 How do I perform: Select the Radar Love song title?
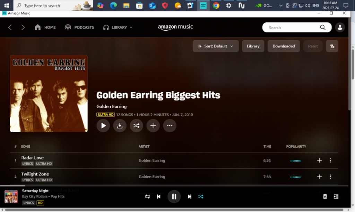[x=32, y=158]
